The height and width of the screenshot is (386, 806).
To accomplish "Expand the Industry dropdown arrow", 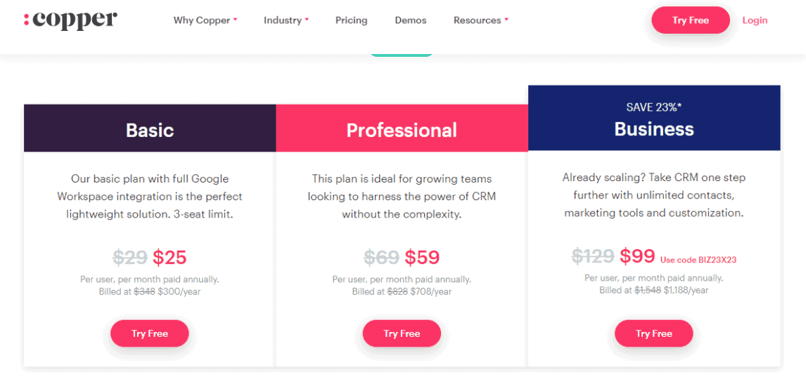I will [307, 20].
